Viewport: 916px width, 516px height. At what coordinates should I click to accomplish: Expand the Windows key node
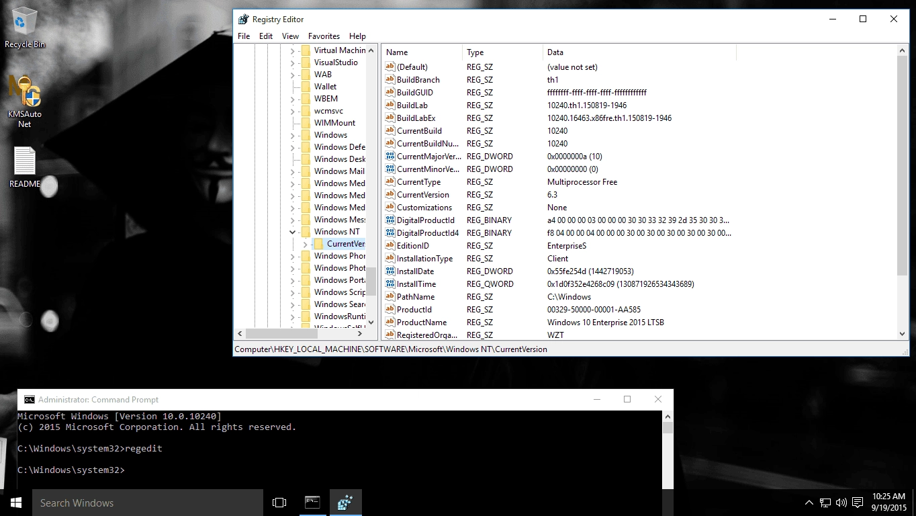(x=293, y=135)
